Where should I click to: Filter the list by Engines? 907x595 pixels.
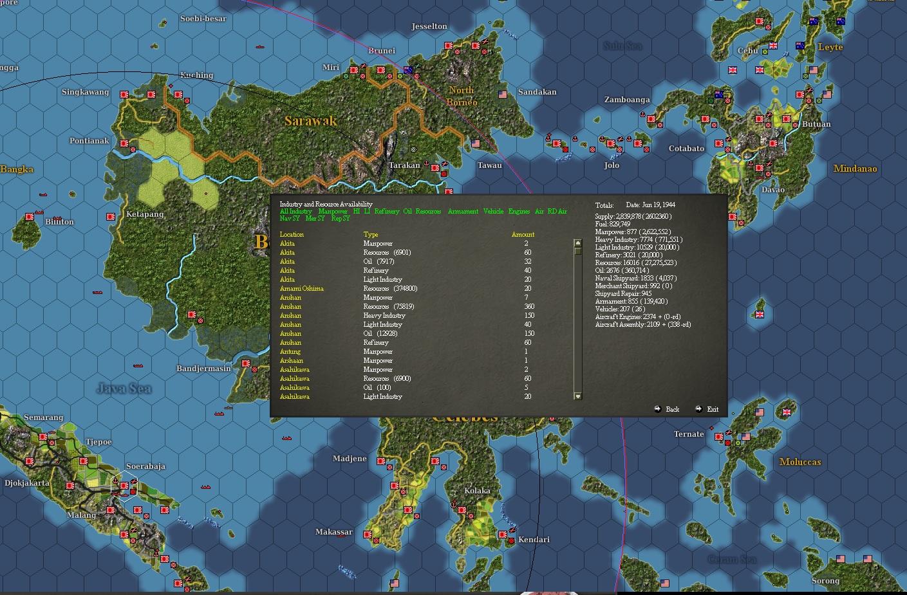coord(519,211)
